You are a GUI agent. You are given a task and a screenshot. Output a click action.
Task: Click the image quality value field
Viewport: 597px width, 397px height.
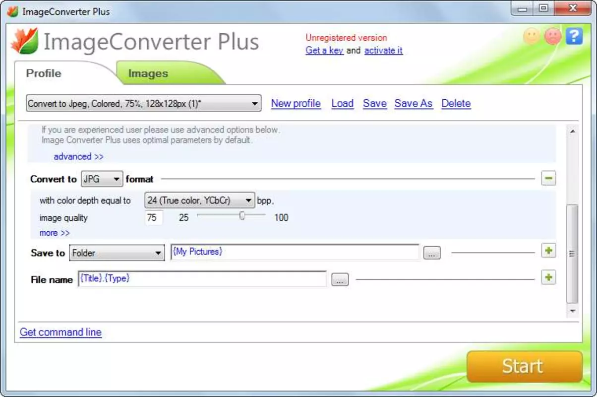click(154, 217)
